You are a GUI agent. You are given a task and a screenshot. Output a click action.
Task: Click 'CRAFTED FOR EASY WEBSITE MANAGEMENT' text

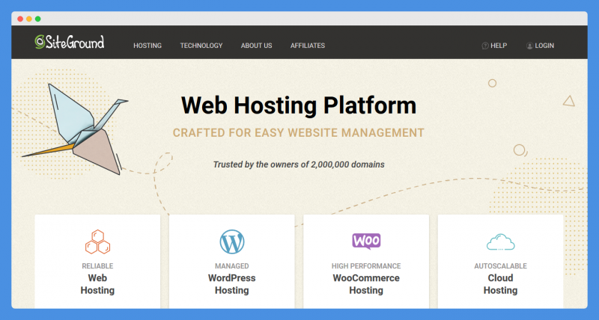tap(298, 133)
